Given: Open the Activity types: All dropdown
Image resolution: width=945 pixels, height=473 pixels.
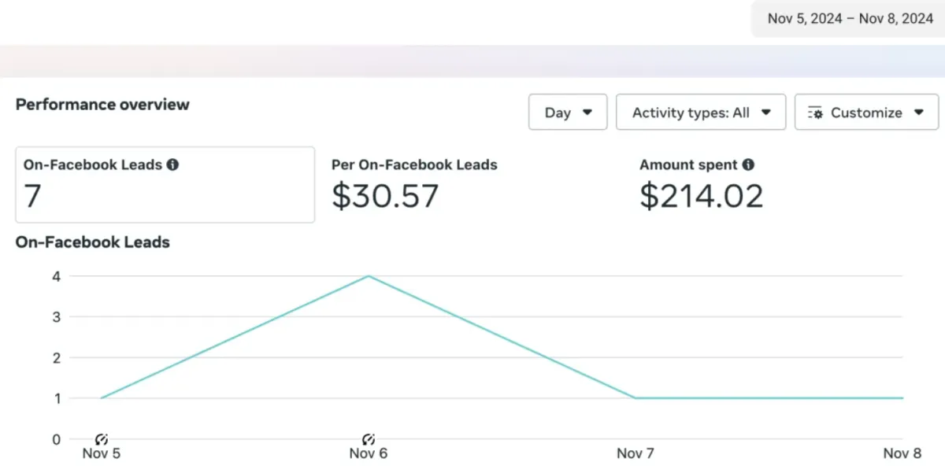Looking at the screenshot, I should (701, 113).
